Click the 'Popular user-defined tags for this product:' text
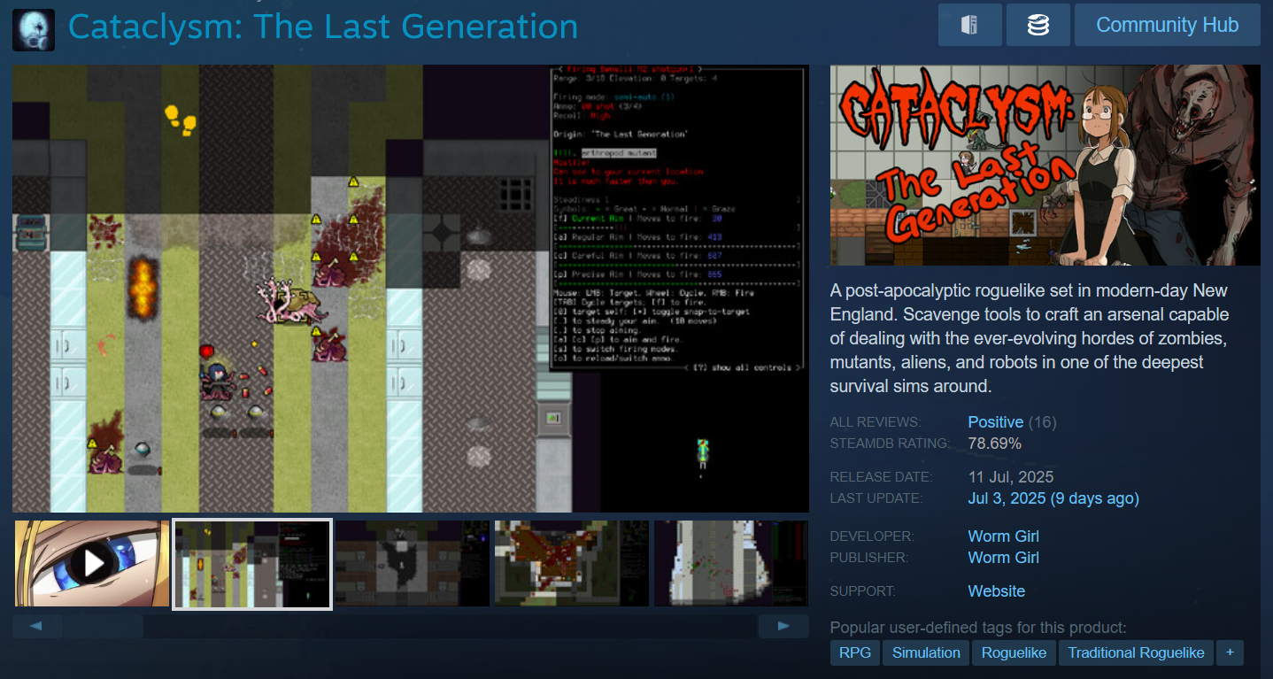The height and width of the screenshot is (679, 1273). click(978, 629)
